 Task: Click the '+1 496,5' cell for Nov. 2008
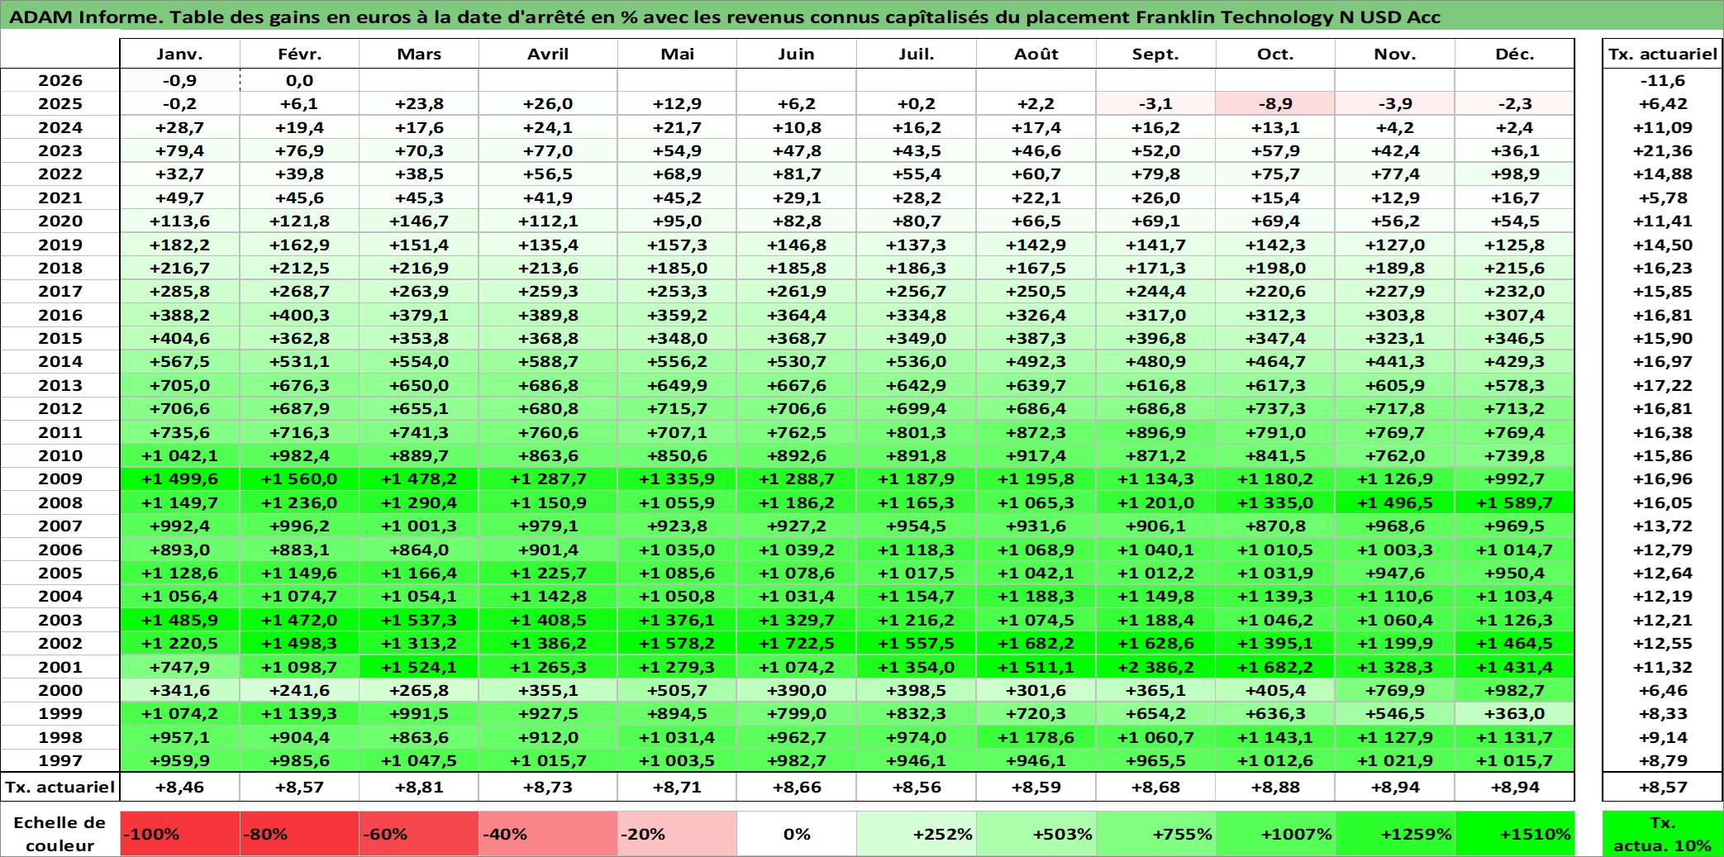1395,502
